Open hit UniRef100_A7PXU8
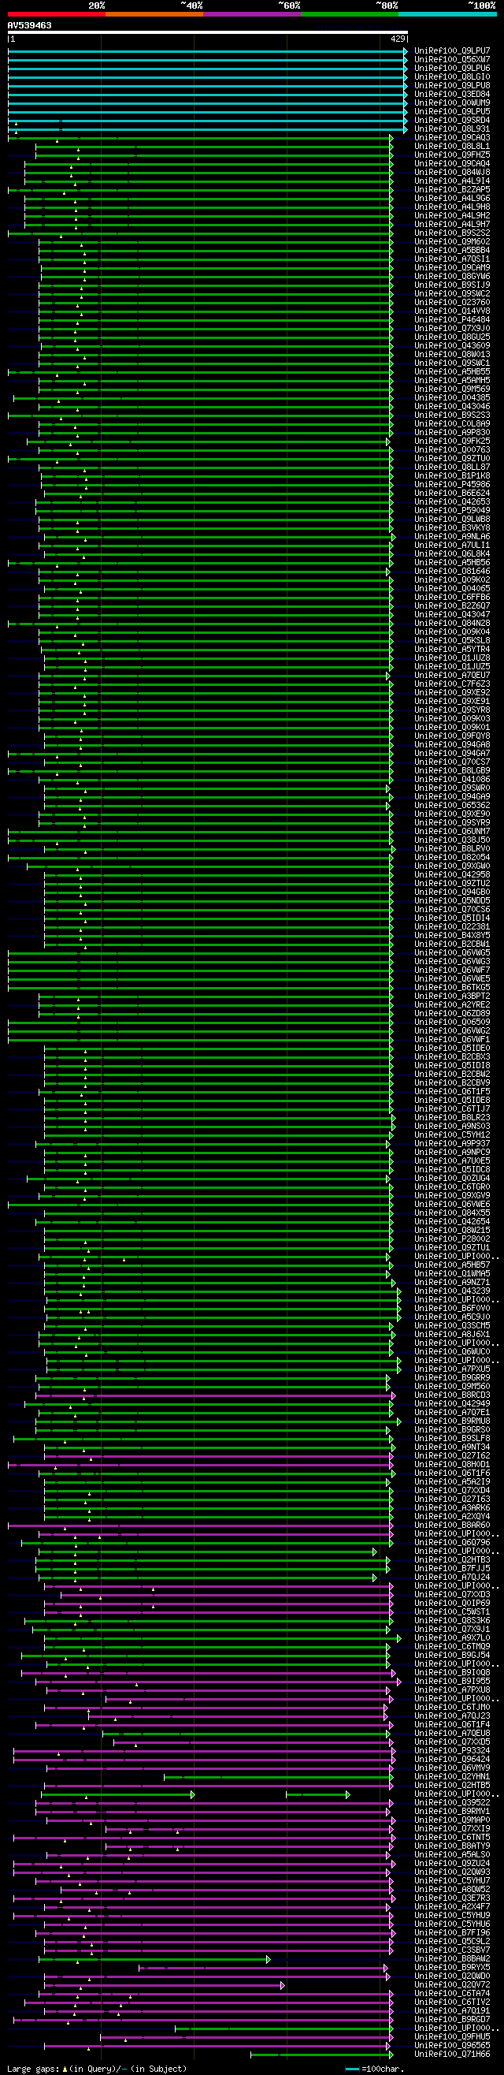Screen dimensions: 504x2075 (x=452, y=1690)
